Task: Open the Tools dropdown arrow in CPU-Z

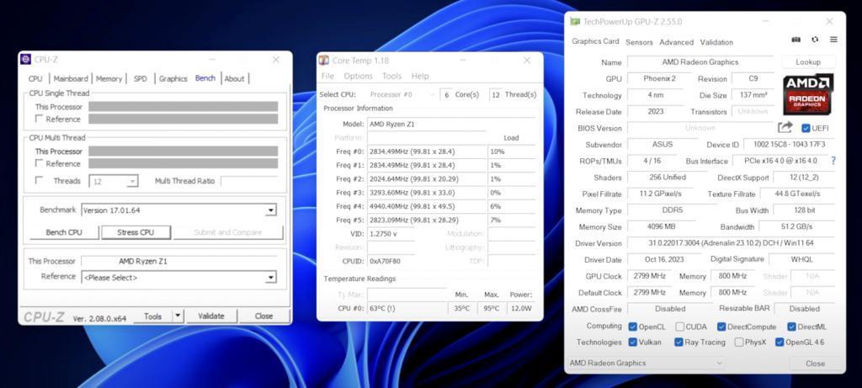Action: [177, 316]
